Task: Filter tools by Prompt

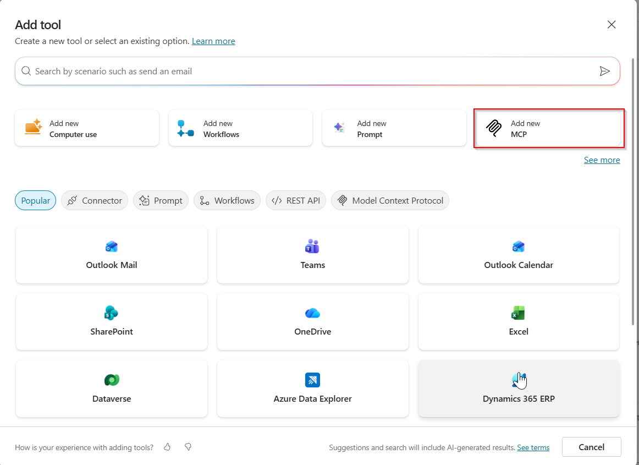Action: point(161,200)
